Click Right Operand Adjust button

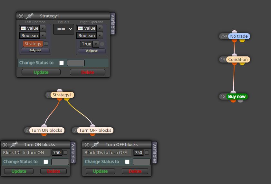(92, 51)
